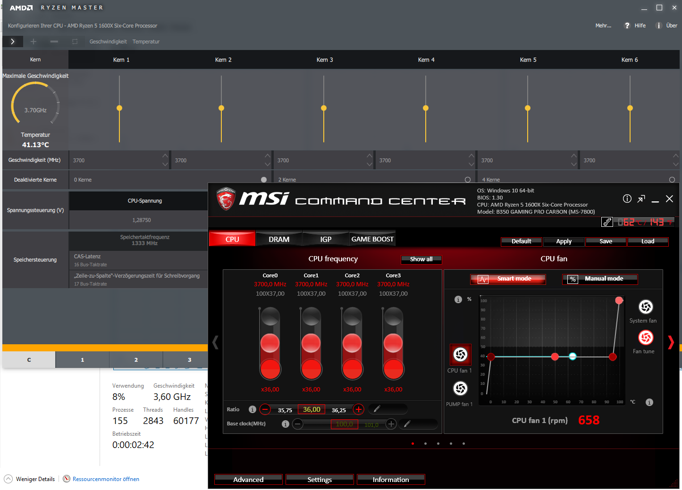Click the Show all button
The width and height of the screenshot is (682, 490).
(x=421, y=259)
